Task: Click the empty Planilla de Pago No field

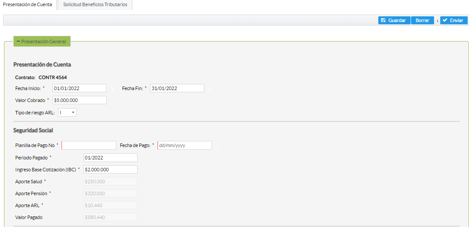Action: pyautogui.click(x=89, y=145)
